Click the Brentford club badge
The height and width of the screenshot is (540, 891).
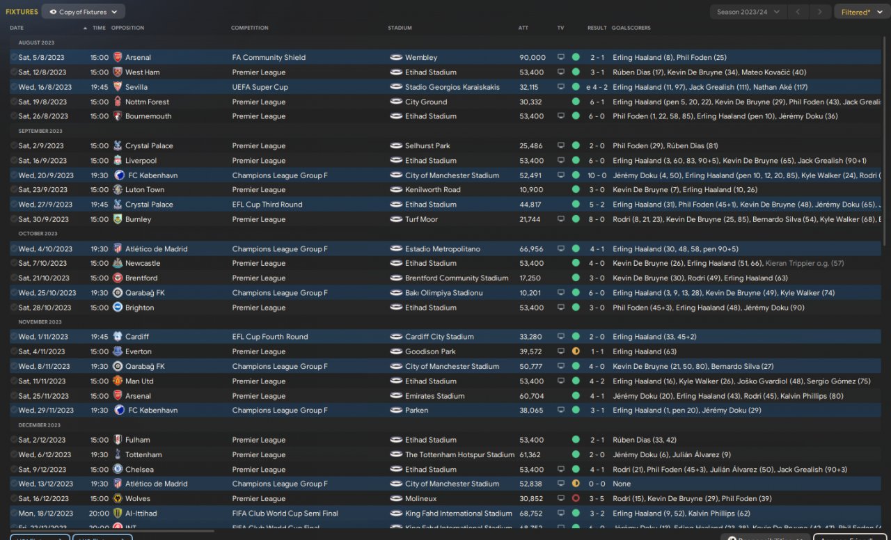(x=118, y=278)
